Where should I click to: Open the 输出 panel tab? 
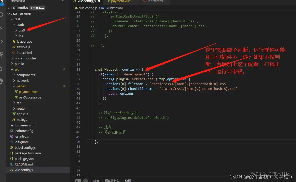pyautogui.click(x=96, y=180)
